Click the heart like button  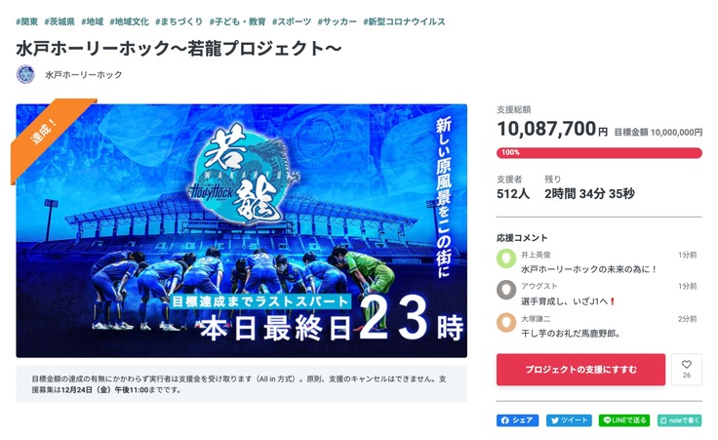pos(687,369)
